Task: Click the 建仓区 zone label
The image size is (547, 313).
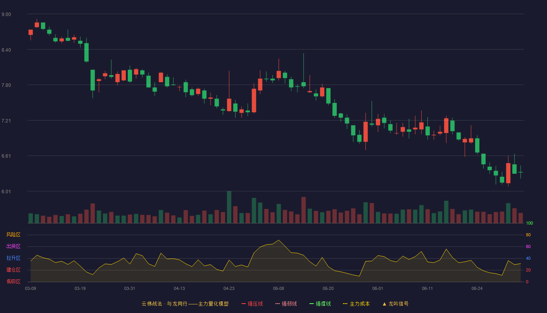Action: coord(13,270)
